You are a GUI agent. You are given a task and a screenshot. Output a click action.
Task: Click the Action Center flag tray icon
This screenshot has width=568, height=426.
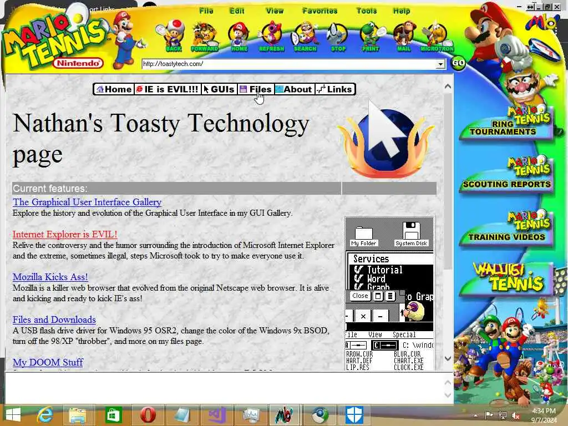[489, 415]
